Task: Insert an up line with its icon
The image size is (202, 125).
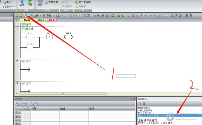Action: click(x=141, y=15)
